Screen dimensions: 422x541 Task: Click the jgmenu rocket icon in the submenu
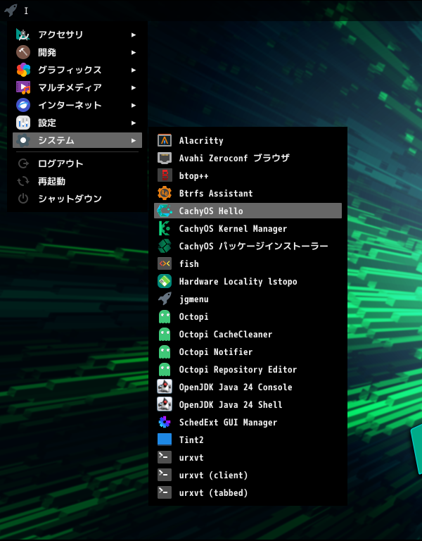[x=165, y=299]
